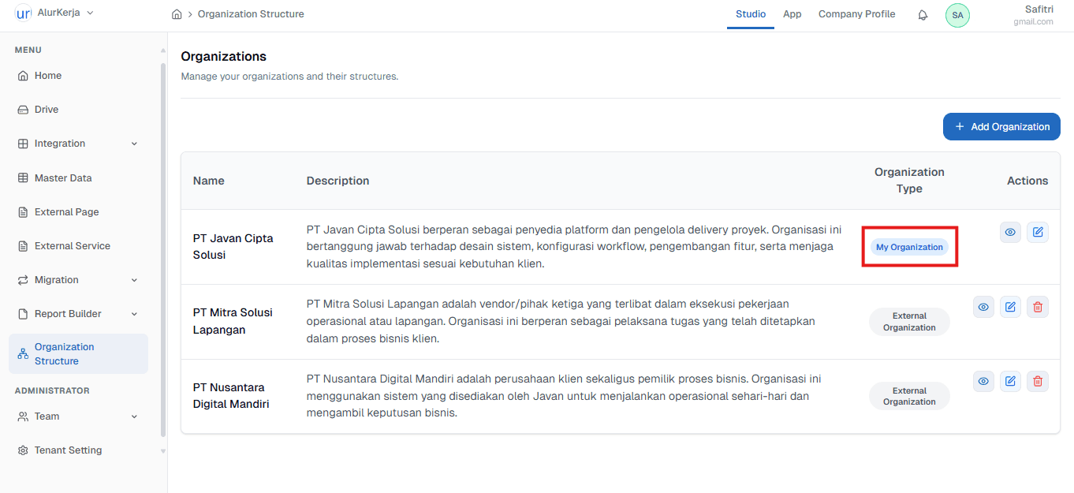View details of PT Nusantara Digital Mandiri
Image resolution: width=1074 pixels, height=493 pixels.
[x=983, y=381]
